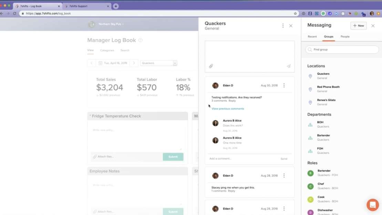The height and width of the screenshot is (215, 382).
Task: Go to the next day in log book
Action: click(134, 63)
